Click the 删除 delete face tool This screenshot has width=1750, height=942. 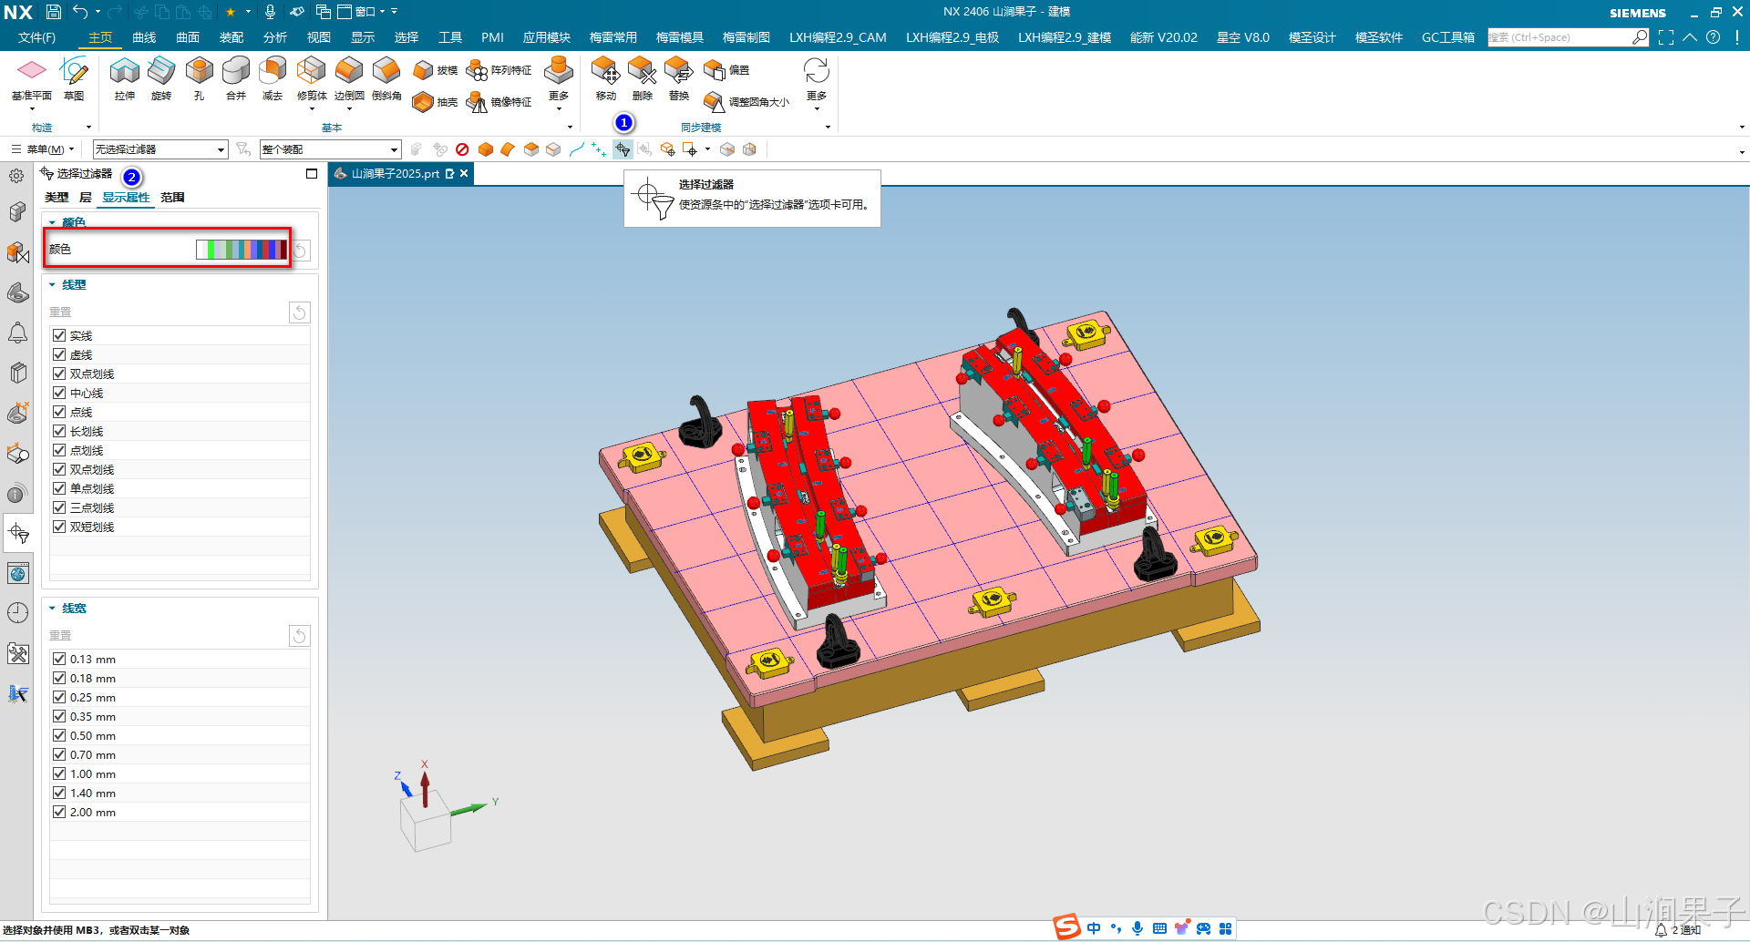tap(643, 78)
